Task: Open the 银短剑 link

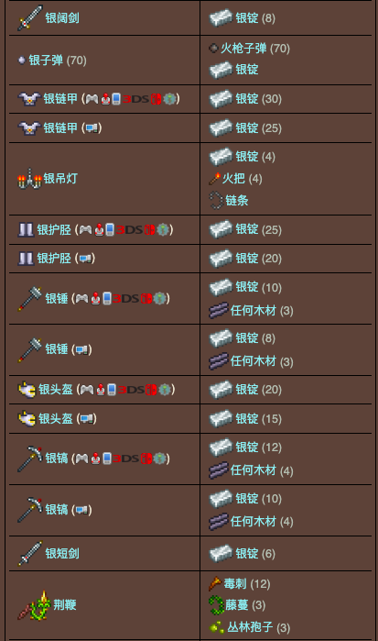Action: click(62, 554)
